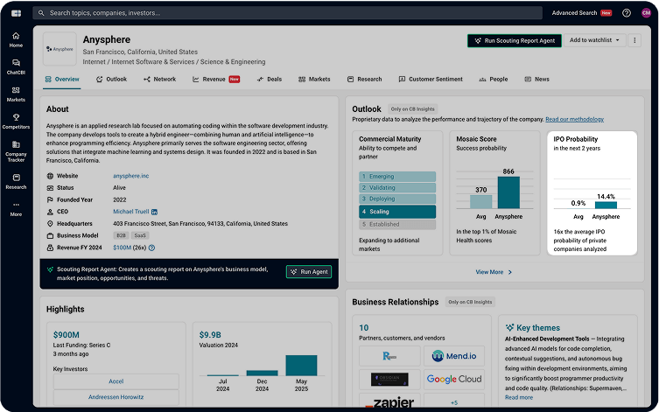
Task: Click the Home sidebar icon
Action: tap(16, 39)
